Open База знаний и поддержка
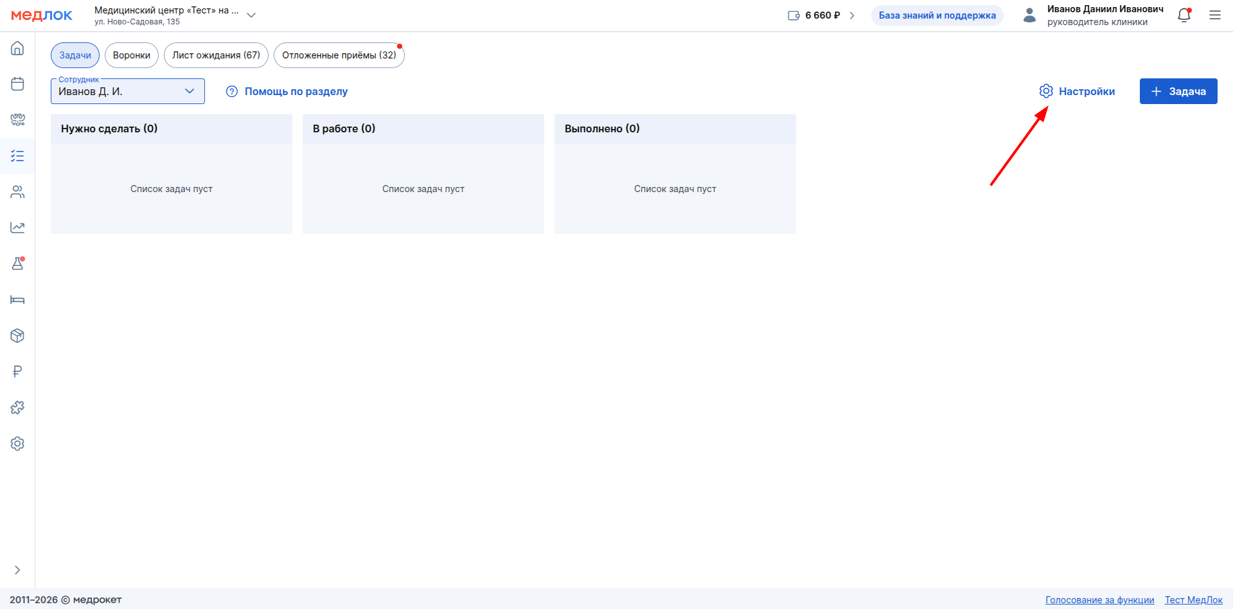Image resolution: width=1233 pixels, height=609 pixels. (937, 15)
